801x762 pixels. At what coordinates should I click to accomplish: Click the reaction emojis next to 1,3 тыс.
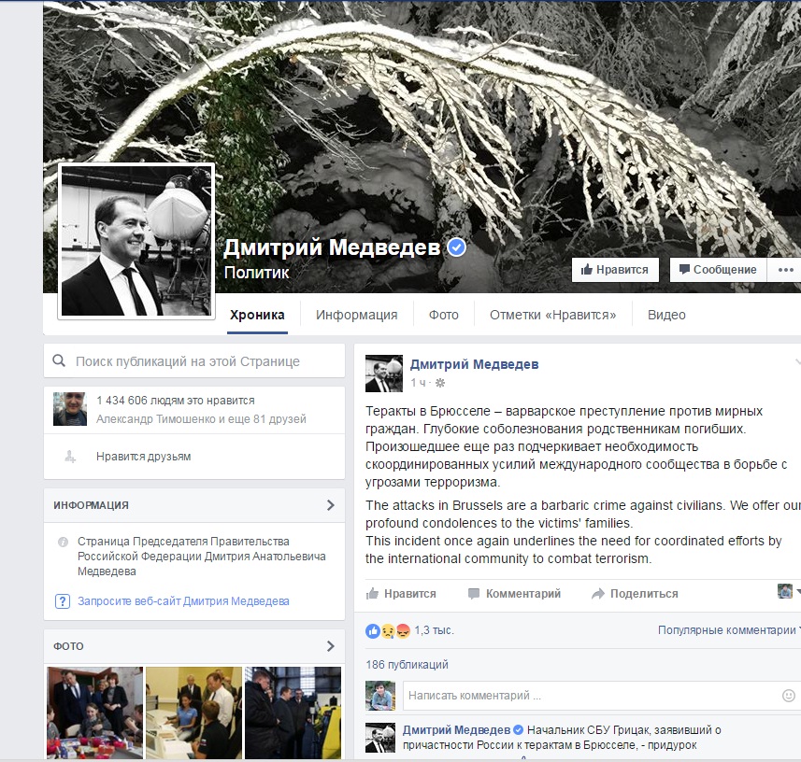tap(388, 630)
